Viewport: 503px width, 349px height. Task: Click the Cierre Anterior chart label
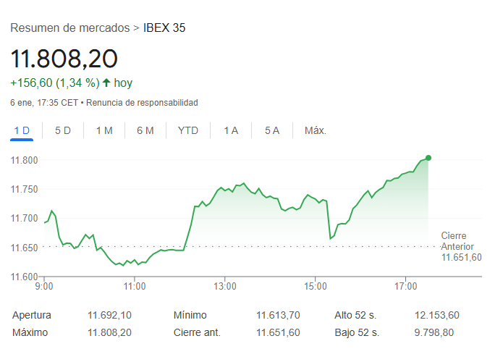[x=461, y=246]
